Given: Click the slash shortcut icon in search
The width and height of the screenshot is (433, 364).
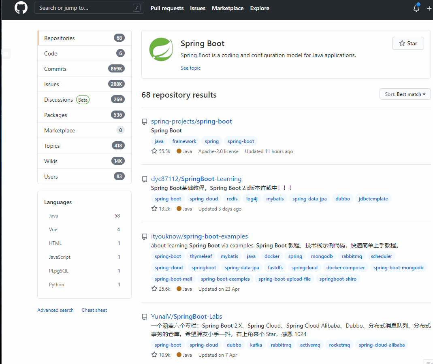Looking at the screenshot, I should (137, 8).
